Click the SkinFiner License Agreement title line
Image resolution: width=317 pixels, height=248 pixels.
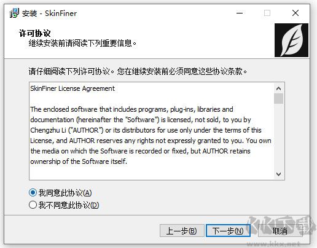[72, 88]
